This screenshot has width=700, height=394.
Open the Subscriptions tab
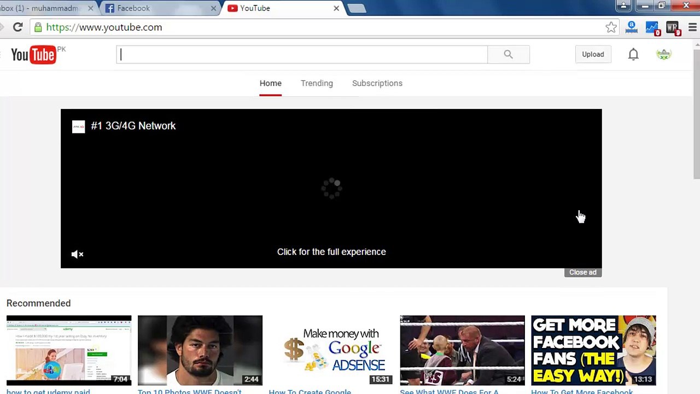tap(377, 83)
